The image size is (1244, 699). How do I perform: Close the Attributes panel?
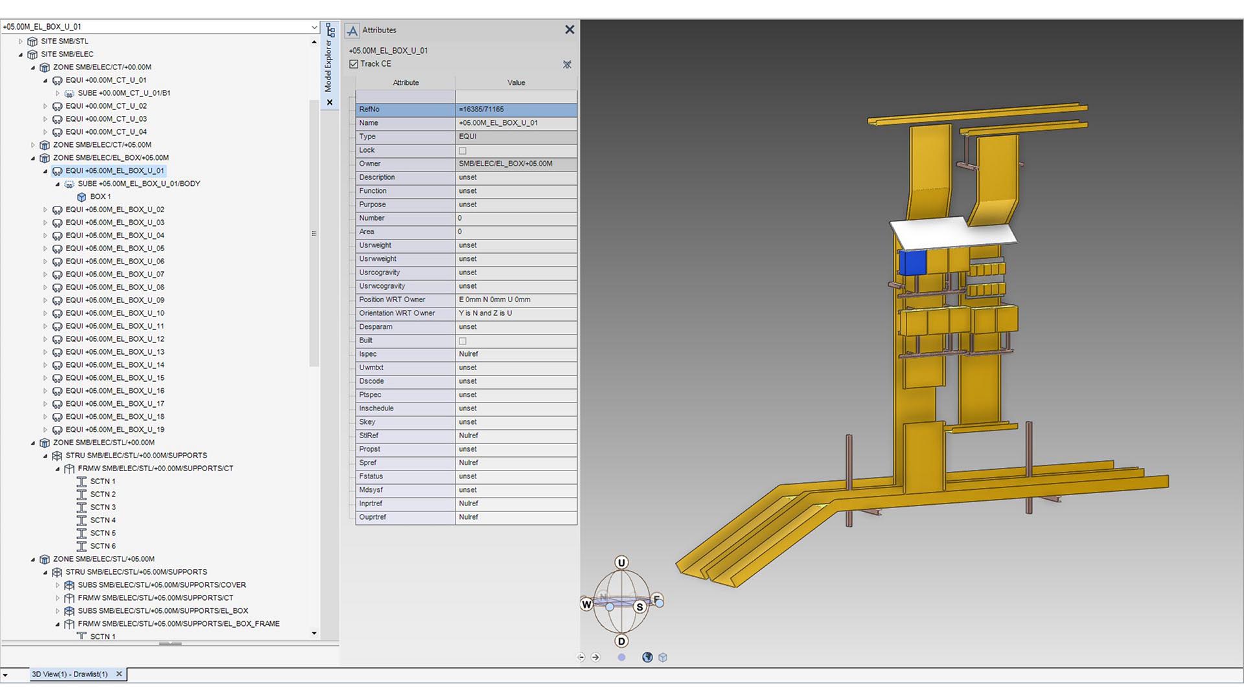point(570,29)
